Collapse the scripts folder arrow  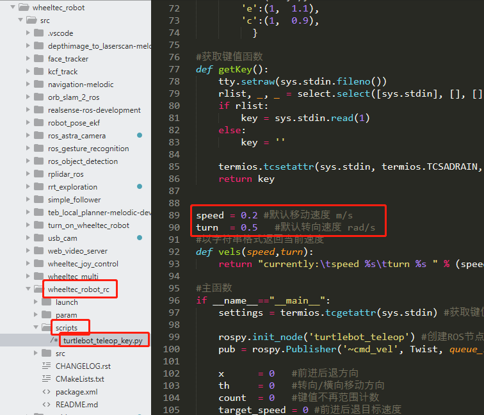point(36,328)
